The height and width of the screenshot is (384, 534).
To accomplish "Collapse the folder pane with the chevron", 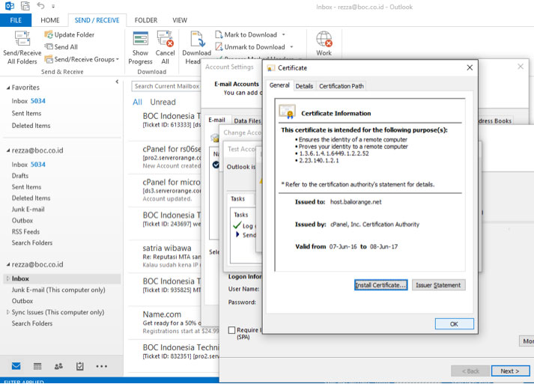I will tap(117, 82).
